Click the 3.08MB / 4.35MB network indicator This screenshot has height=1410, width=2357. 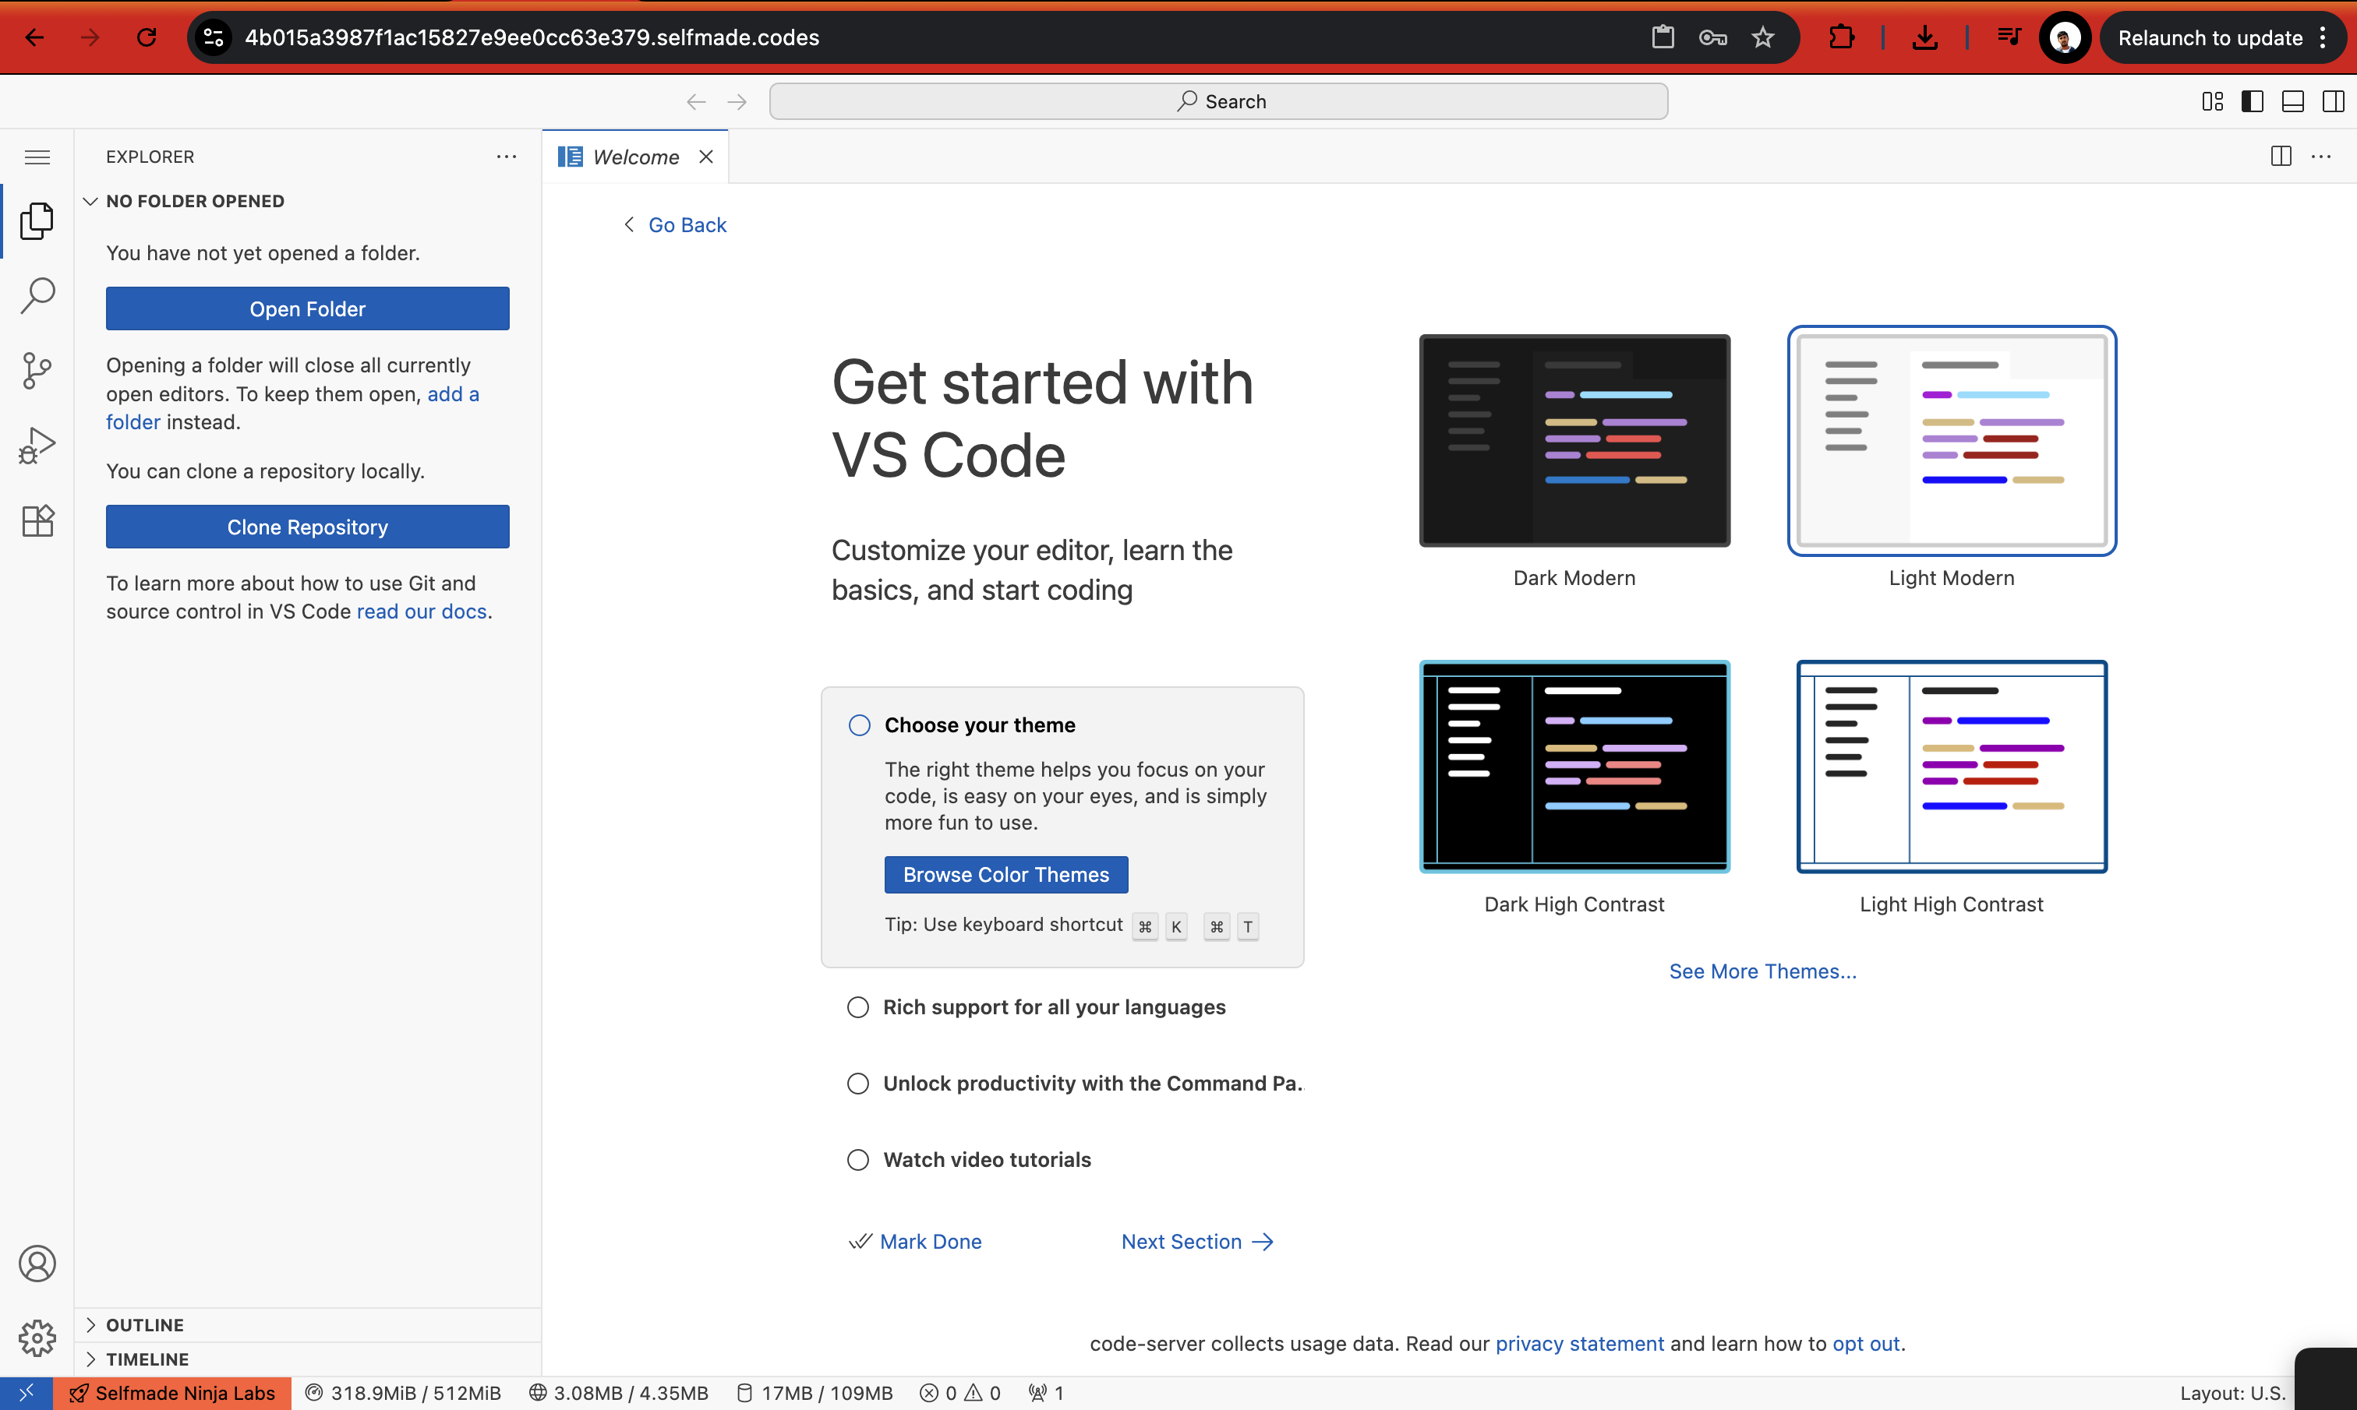point(619,1393)
